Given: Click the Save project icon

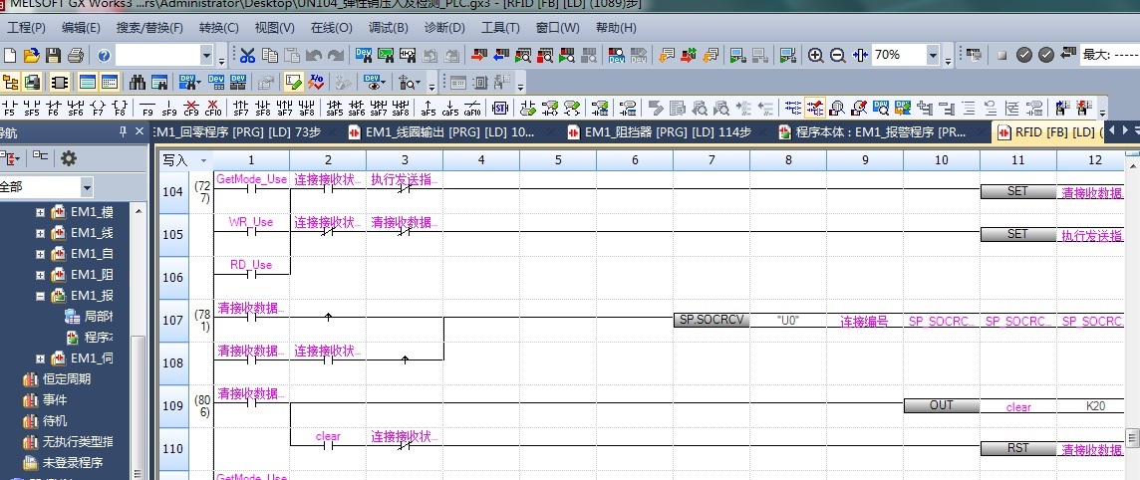Looking at the screenshot, I should tap(53, 56).
